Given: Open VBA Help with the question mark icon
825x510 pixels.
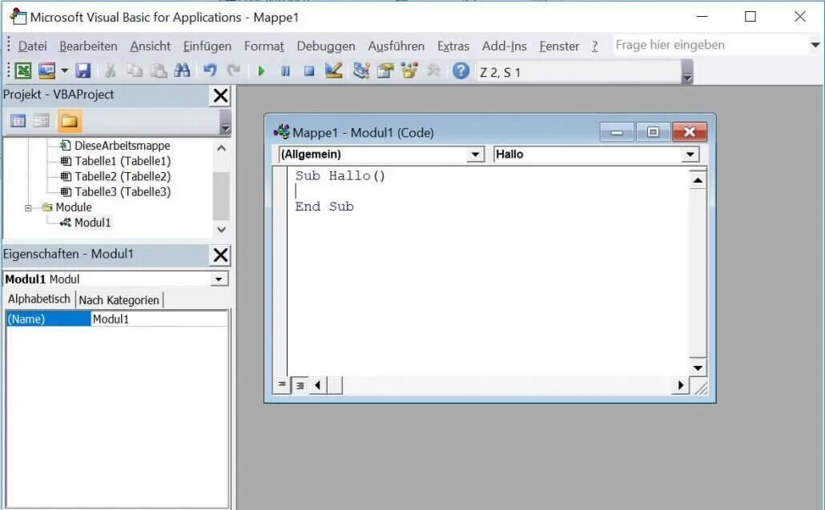Looking at the screenshot, I should click(x=461, y=70).
